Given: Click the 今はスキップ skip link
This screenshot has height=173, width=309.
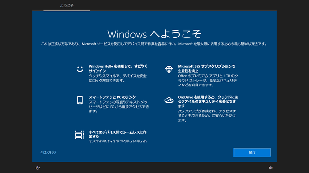Looking at the screenshot, I should pyautogui.click(x=48, y=152).
